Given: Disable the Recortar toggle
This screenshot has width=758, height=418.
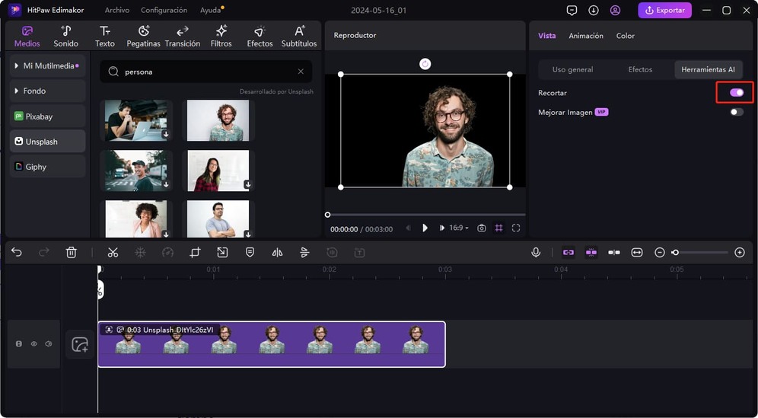Looking at the screenshot, I should click(x=736, y=92).
